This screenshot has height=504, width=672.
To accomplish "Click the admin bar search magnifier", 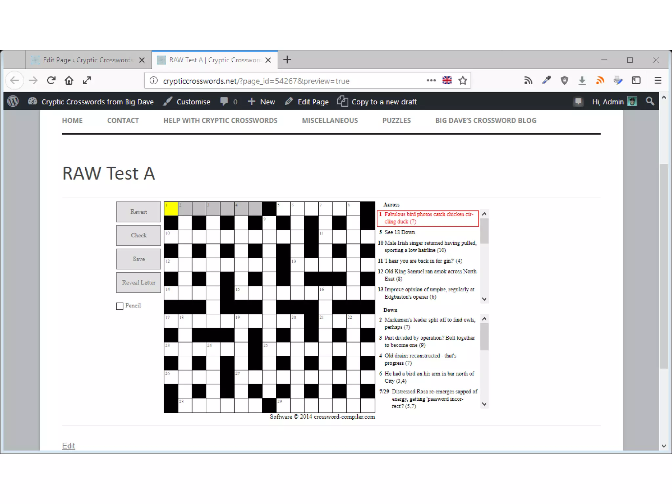I will [650, 101].
